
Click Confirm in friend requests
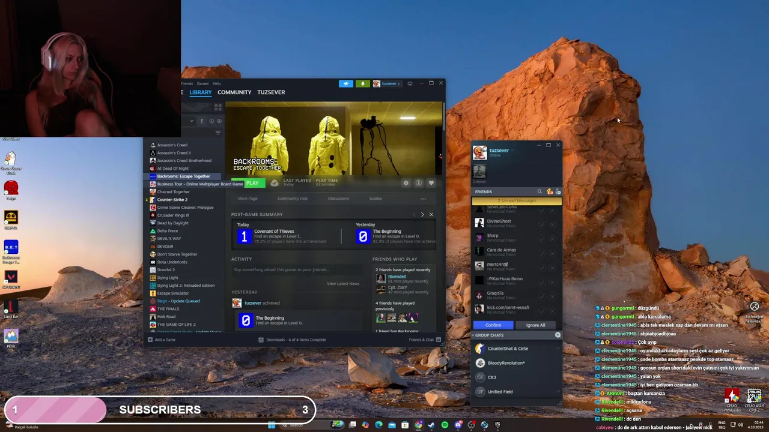[493, 325]
